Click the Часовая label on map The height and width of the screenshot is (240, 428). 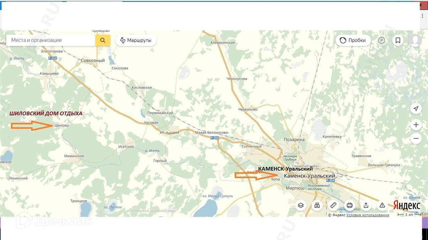[151, 123]
